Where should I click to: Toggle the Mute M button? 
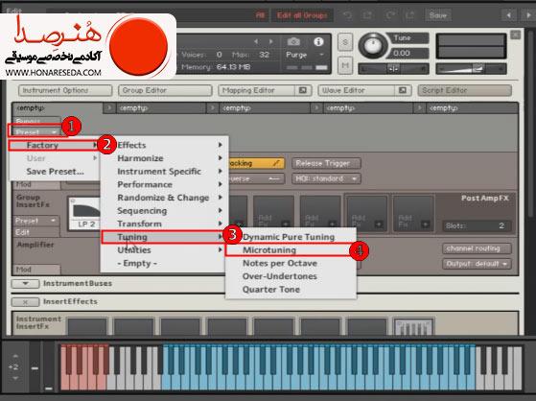[345, 65]
